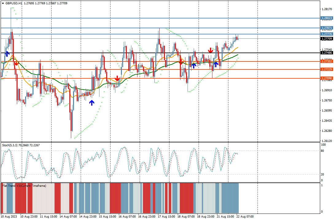Click the Stoch(5,3,3) indicator label
The height and width of the screenshot is (220, 334).
tap(10, 145)
